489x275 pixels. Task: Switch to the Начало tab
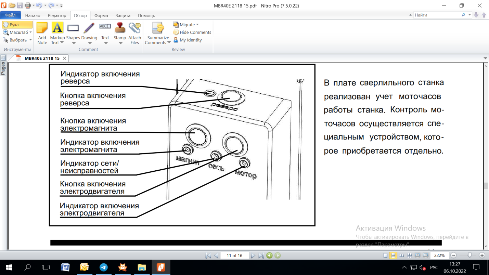click(x=33, y=15)
